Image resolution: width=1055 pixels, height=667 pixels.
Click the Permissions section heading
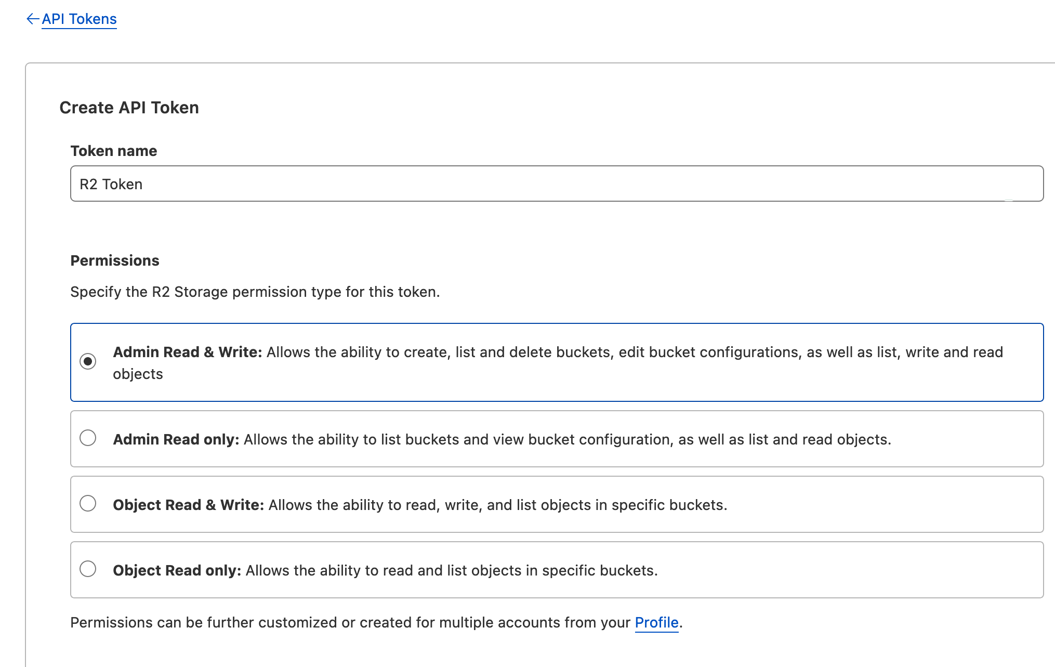114,261
